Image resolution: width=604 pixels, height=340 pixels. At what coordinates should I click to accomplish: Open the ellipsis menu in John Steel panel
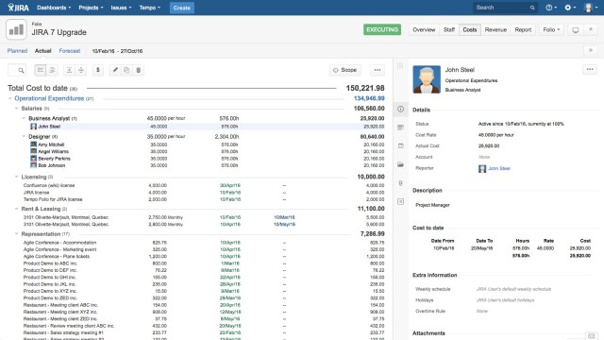pyautogui.click(x=590, y=69)
